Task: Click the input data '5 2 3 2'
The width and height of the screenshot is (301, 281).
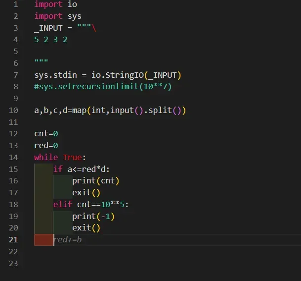Action: [x=51, y=40]
